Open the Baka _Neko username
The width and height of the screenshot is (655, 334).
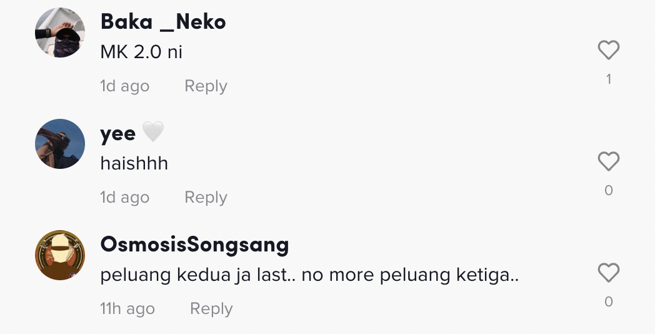coord(163,22)
